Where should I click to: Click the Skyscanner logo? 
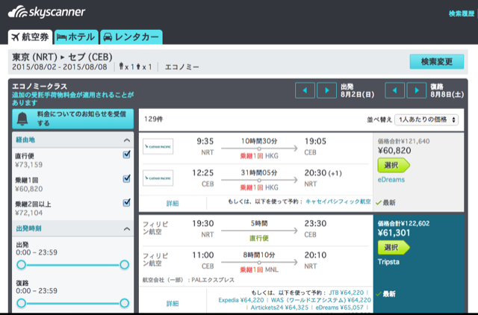coord(46,12)
